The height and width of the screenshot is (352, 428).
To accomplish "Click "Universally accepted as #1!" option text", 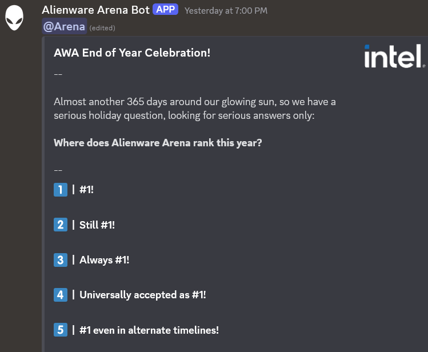I will coord(142,295).
